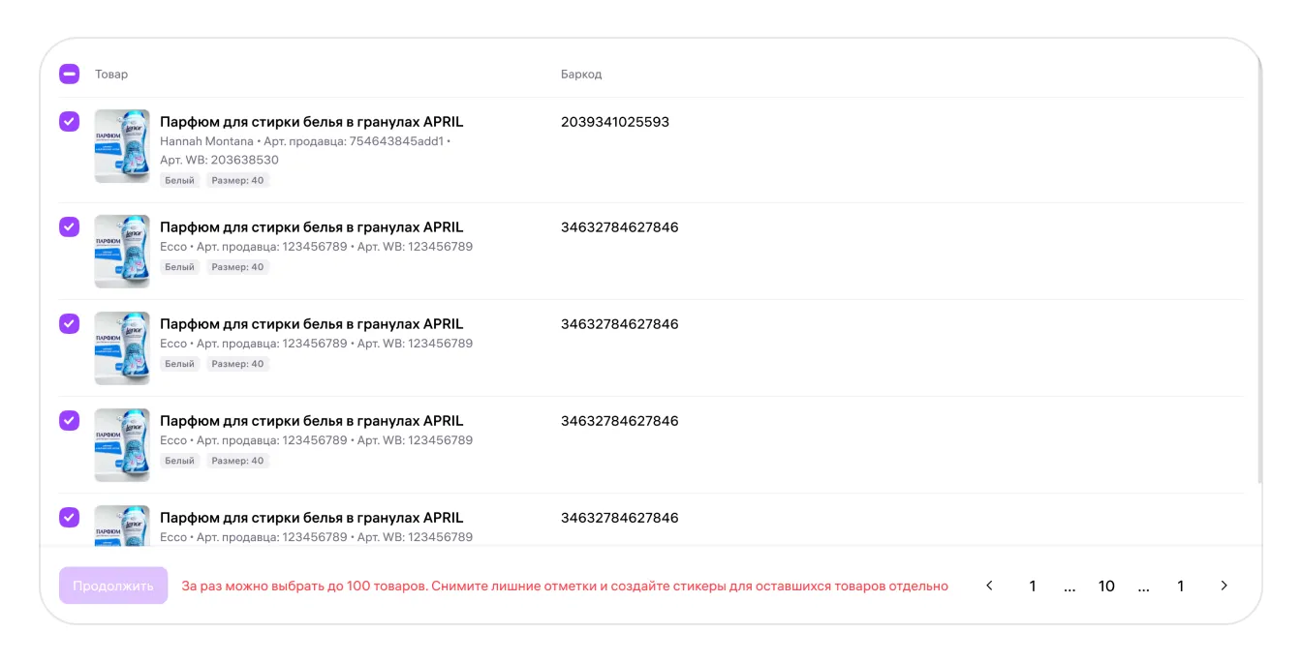
Task: Click the Баркод column header
Action: tap(581, 75)
